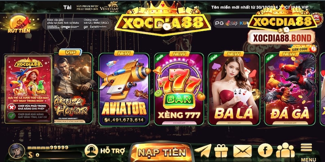Open the Telegram paper plane icon
The image size is (325, 162).
pos(203,151)
